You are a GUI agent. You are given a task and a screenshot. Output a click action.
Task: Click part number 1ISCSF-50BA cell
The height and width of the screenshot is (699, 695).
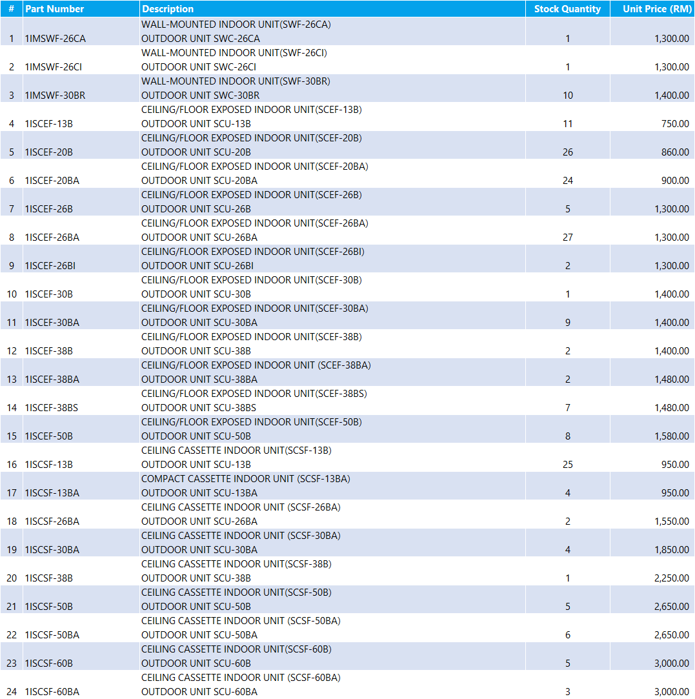tap(52, 635)
